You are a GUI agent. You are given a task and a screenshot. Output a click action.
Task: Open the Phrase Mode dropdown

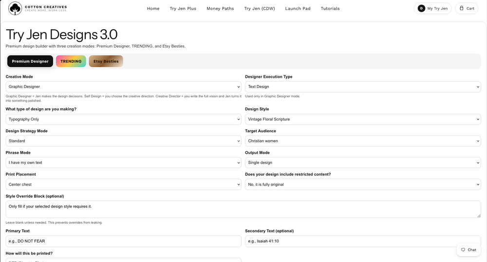(123, 163)
